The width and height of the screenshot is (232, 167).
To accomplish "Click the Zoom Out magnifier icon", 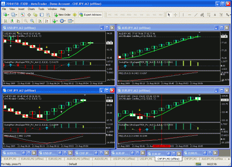I will click(x=32, y=21).
